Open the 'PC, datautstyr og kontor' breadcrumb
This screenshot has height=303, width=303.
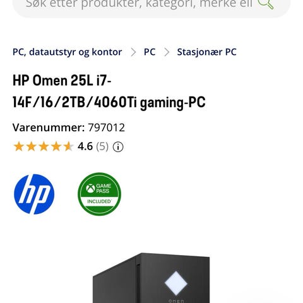click(67, 52)
